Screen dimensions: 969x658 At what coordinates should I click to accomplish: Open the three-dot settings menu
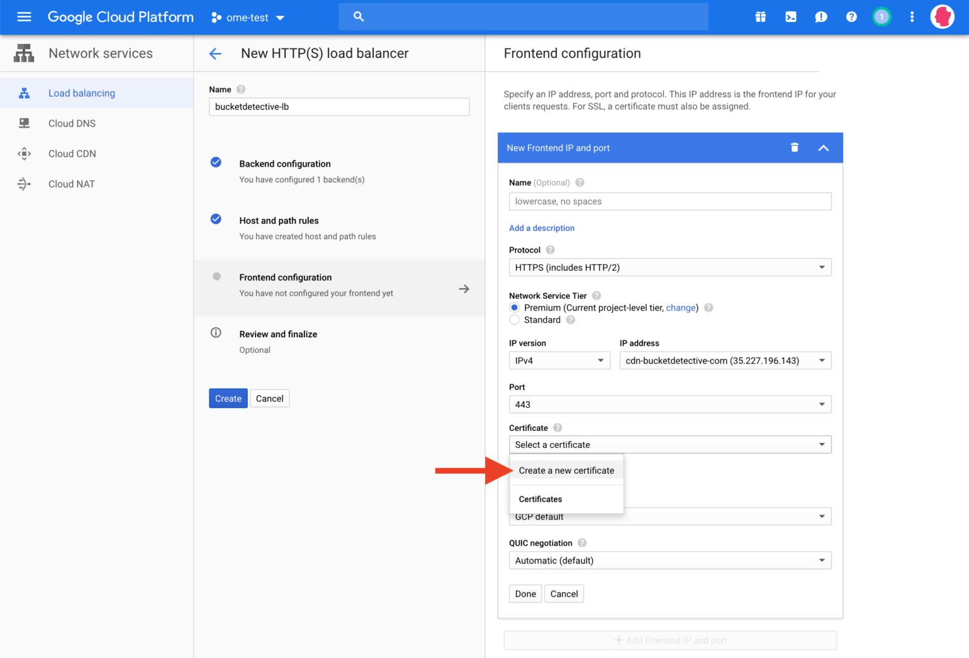[x=912, y=17]
